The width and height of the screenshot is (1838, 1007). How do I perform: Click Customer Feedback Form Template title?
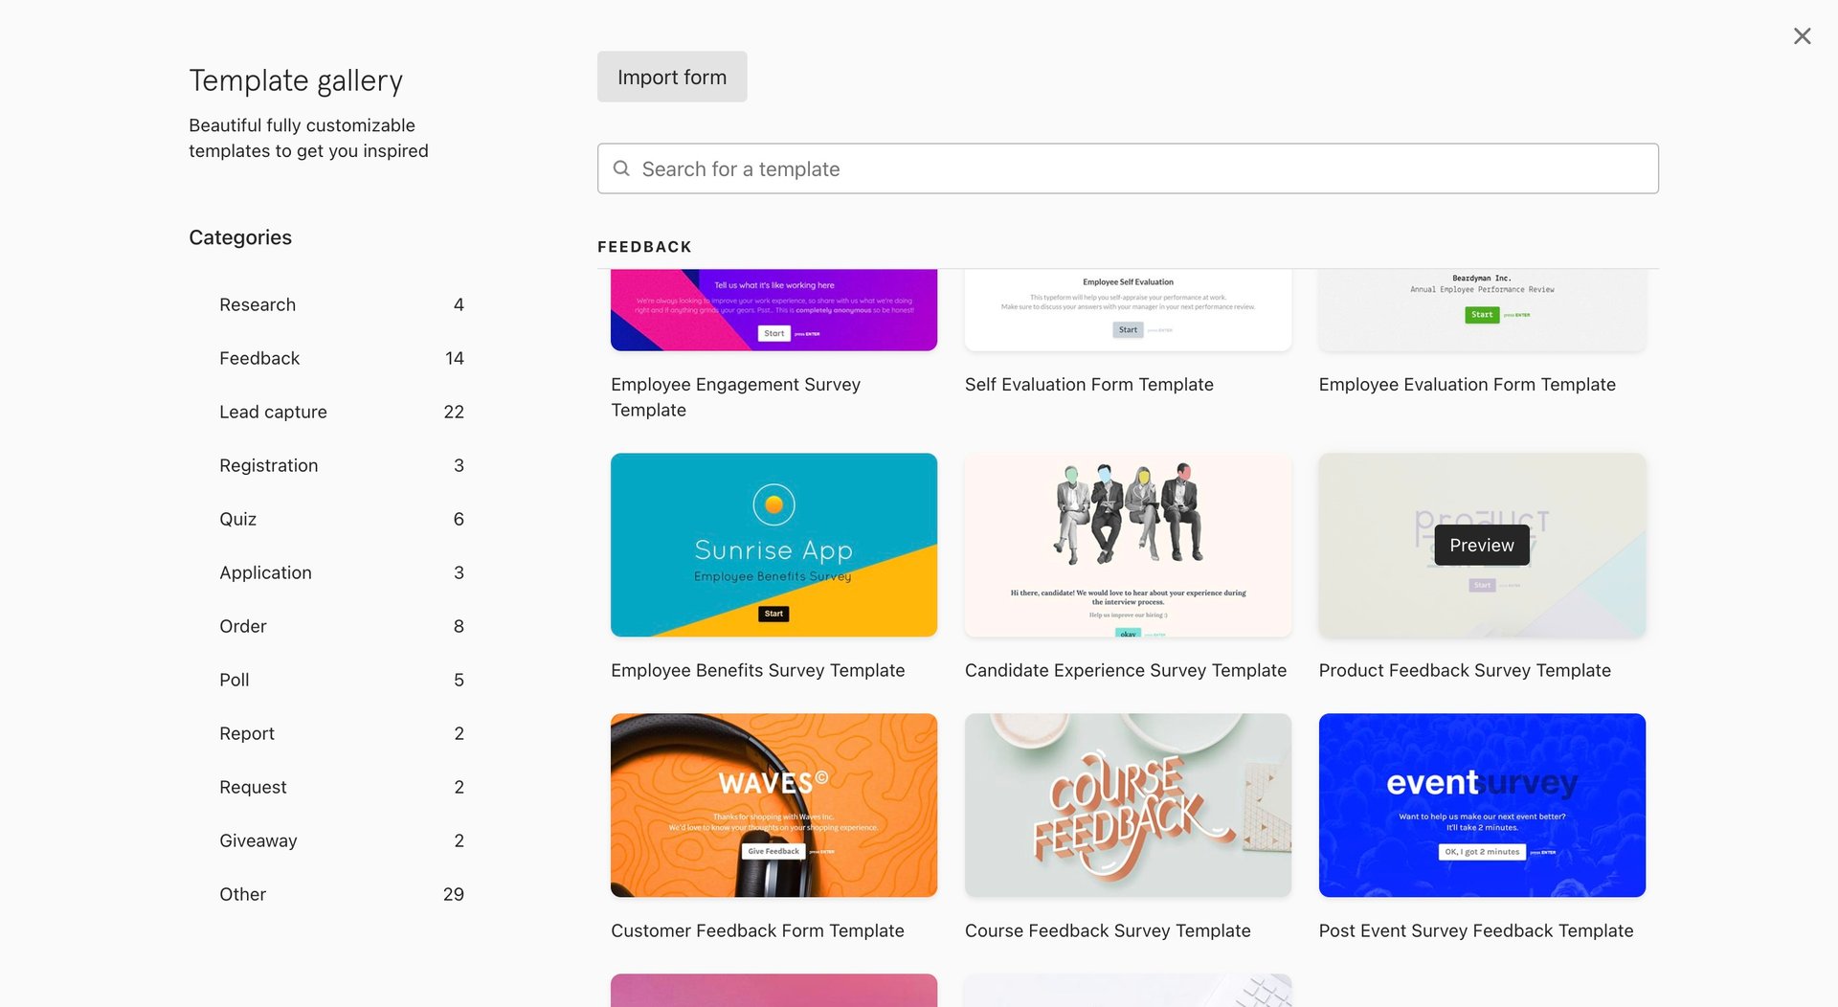(757, 930)
